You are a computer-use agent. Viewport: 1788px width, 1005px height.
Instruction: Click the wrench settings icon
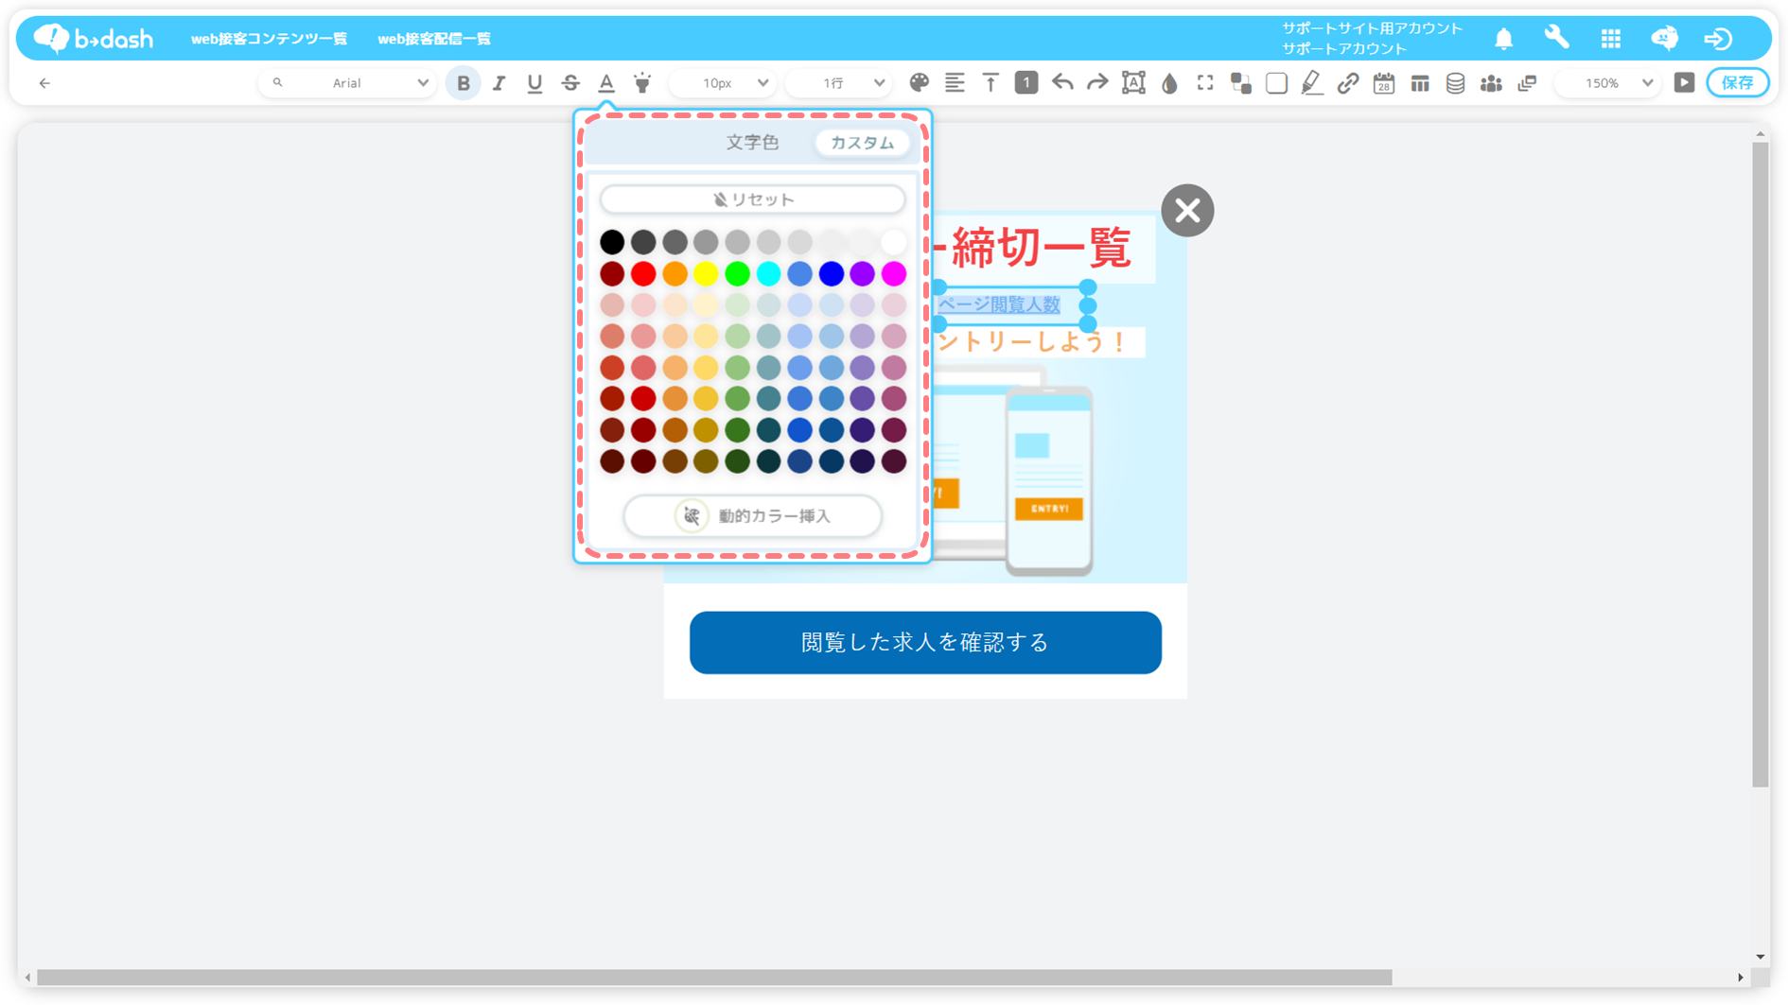click(x=1557, y=39)
